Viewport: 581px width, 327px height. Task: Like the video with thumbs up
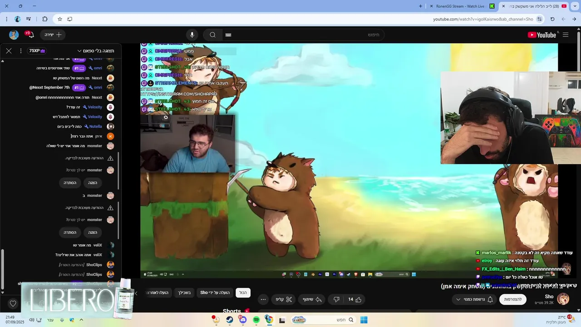pos(355,299)
